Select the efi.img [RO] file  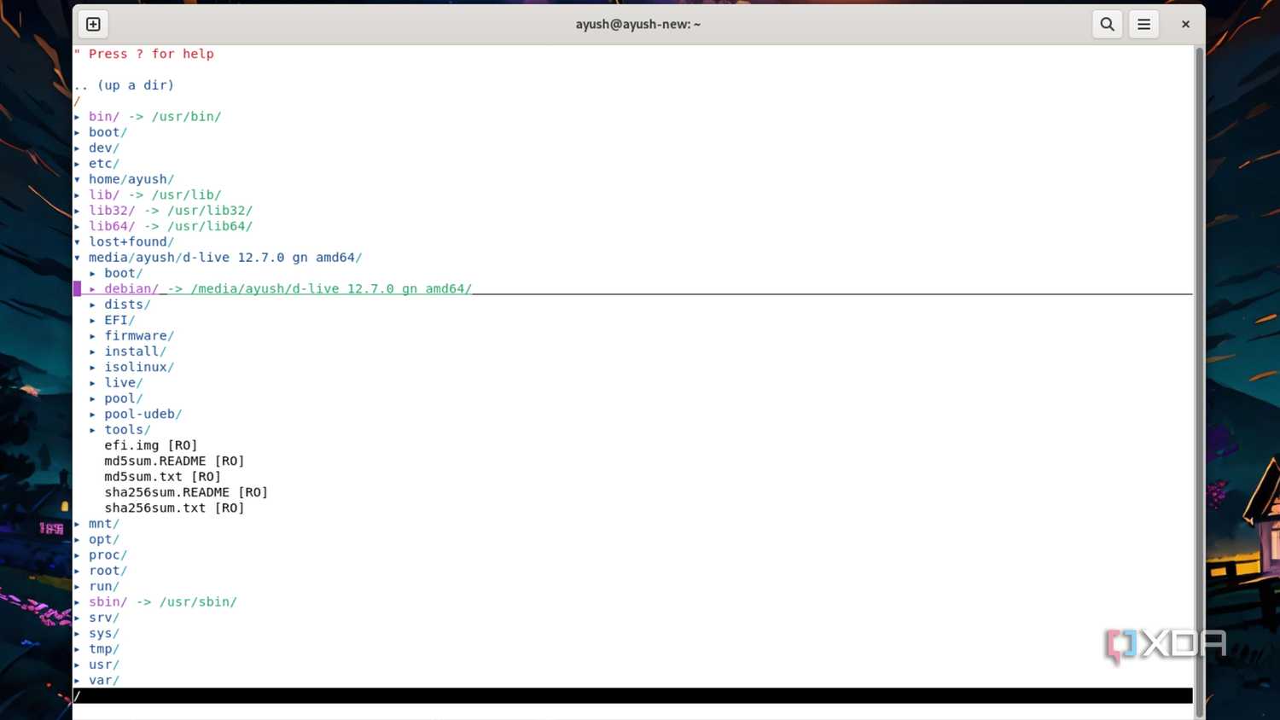point(151,445)
